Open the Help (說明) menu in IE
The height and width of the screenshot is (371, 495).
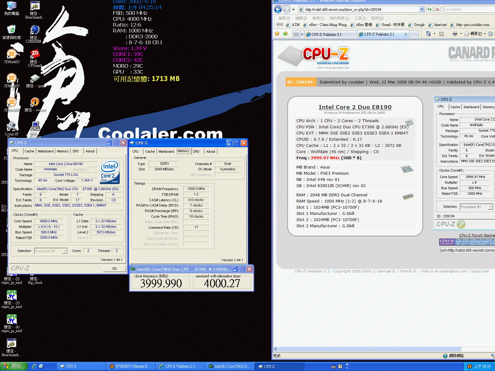(x=377, y=18)
